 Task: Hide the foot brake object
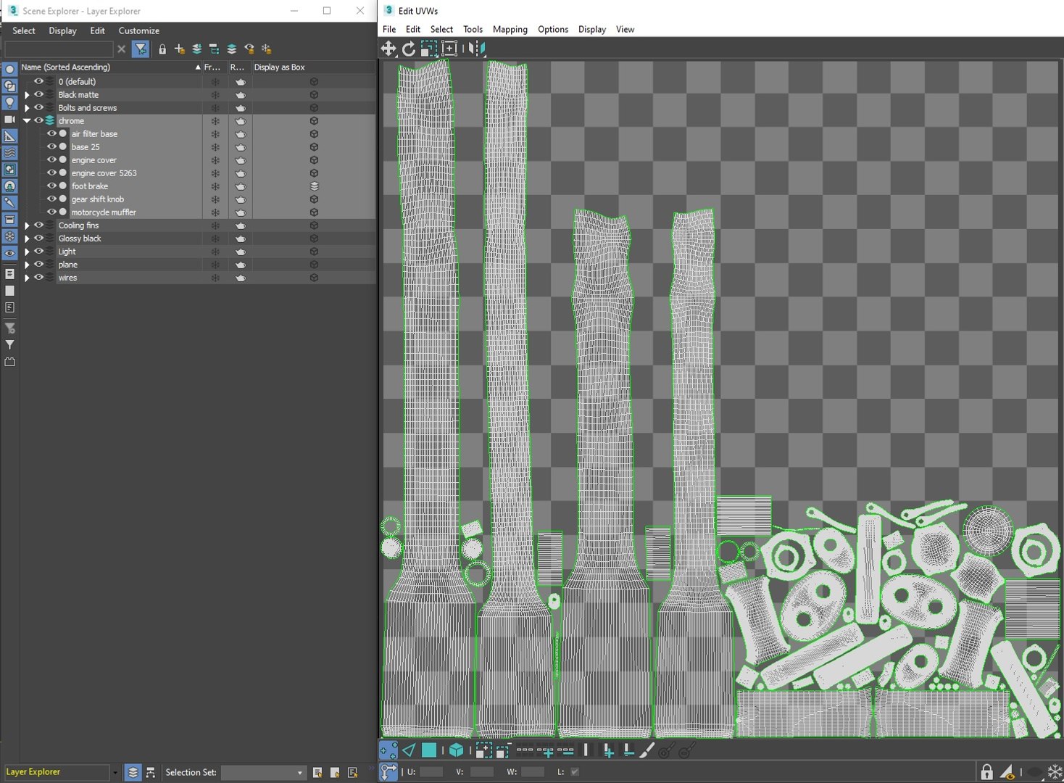(51, 186)
